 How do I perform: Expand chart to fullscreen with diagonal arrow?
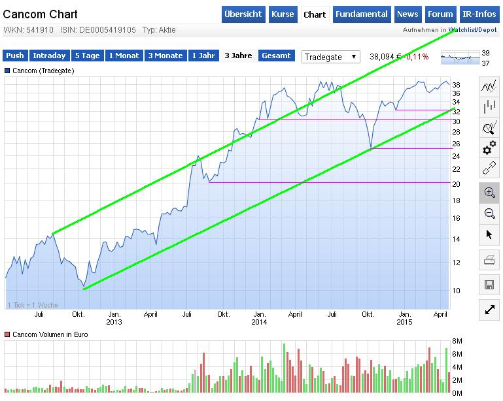489,310
